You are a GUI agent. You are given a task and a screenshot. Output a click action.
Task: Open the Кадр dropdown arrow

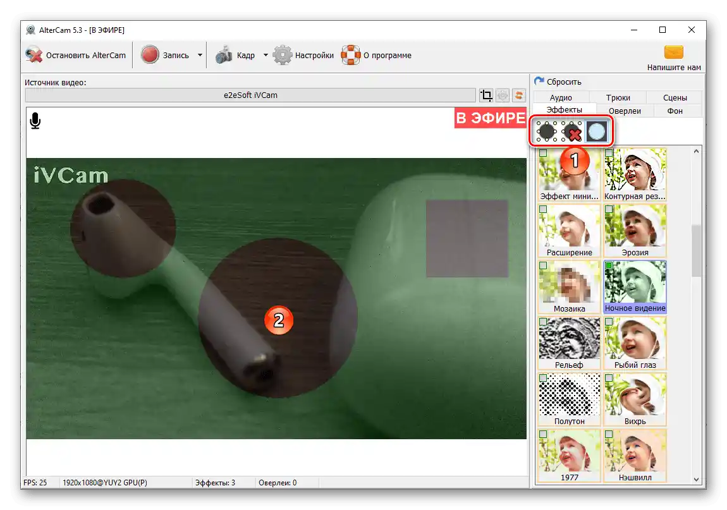(266, 55)
